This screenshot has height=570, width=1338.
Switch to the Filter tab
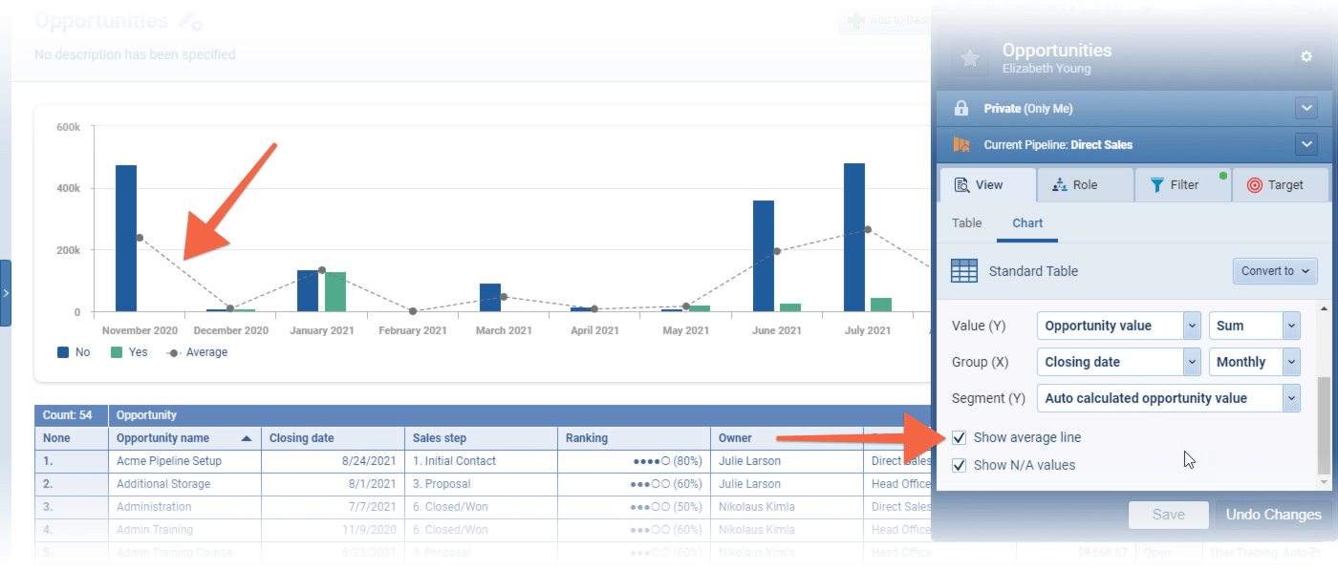click(x=1181, y=185)
